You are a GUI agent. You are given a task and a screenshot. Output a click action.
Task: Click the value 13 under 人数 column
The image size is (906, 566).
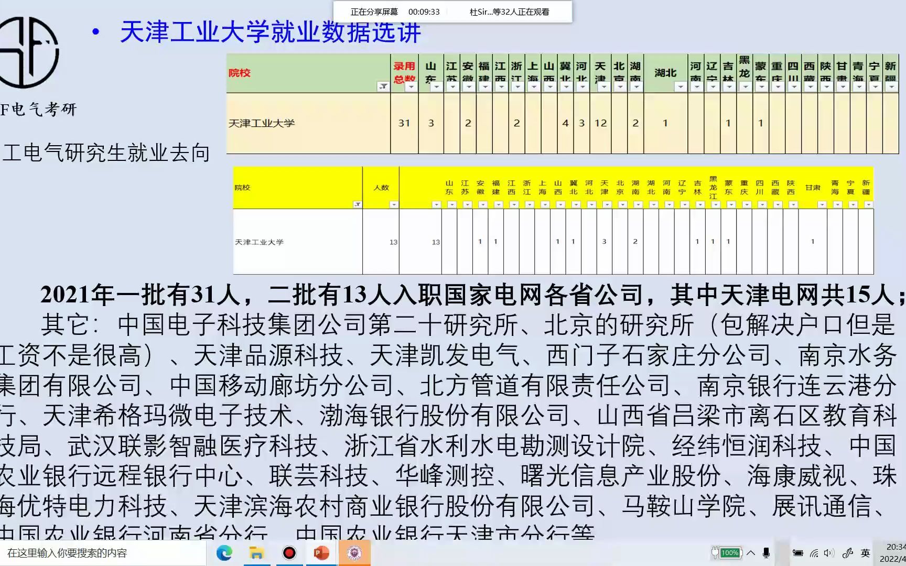[x=393, y=242]
